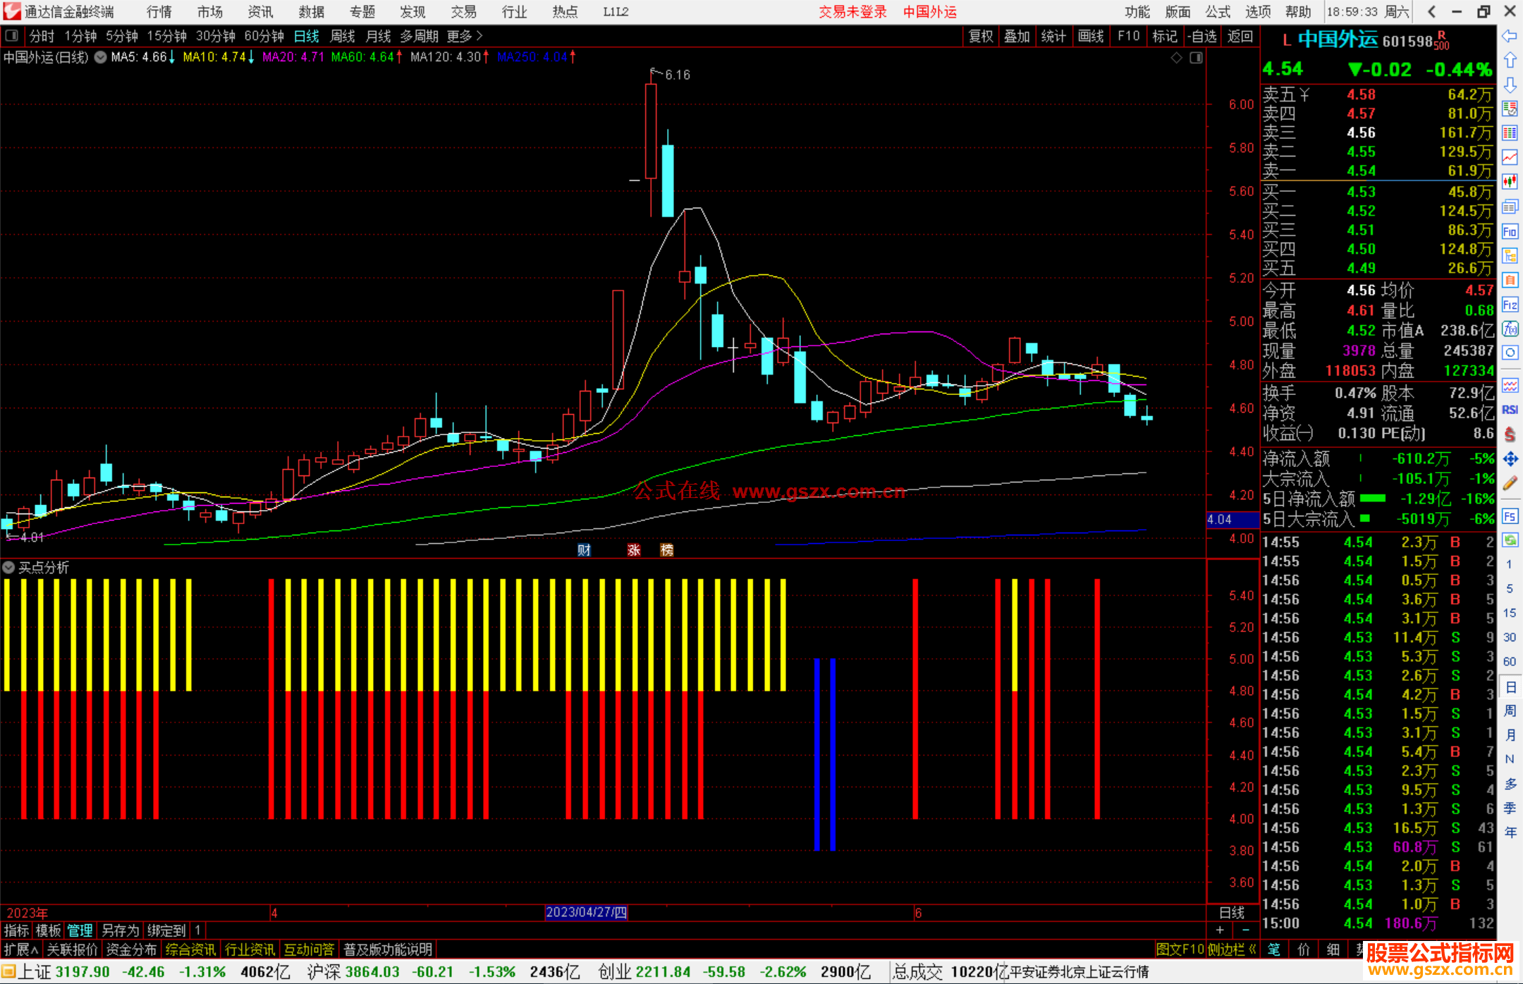This screenshot has width=1523, height=984.
Task: Click the 2023/04/27 date marker
Action: (x=586, y=912)
